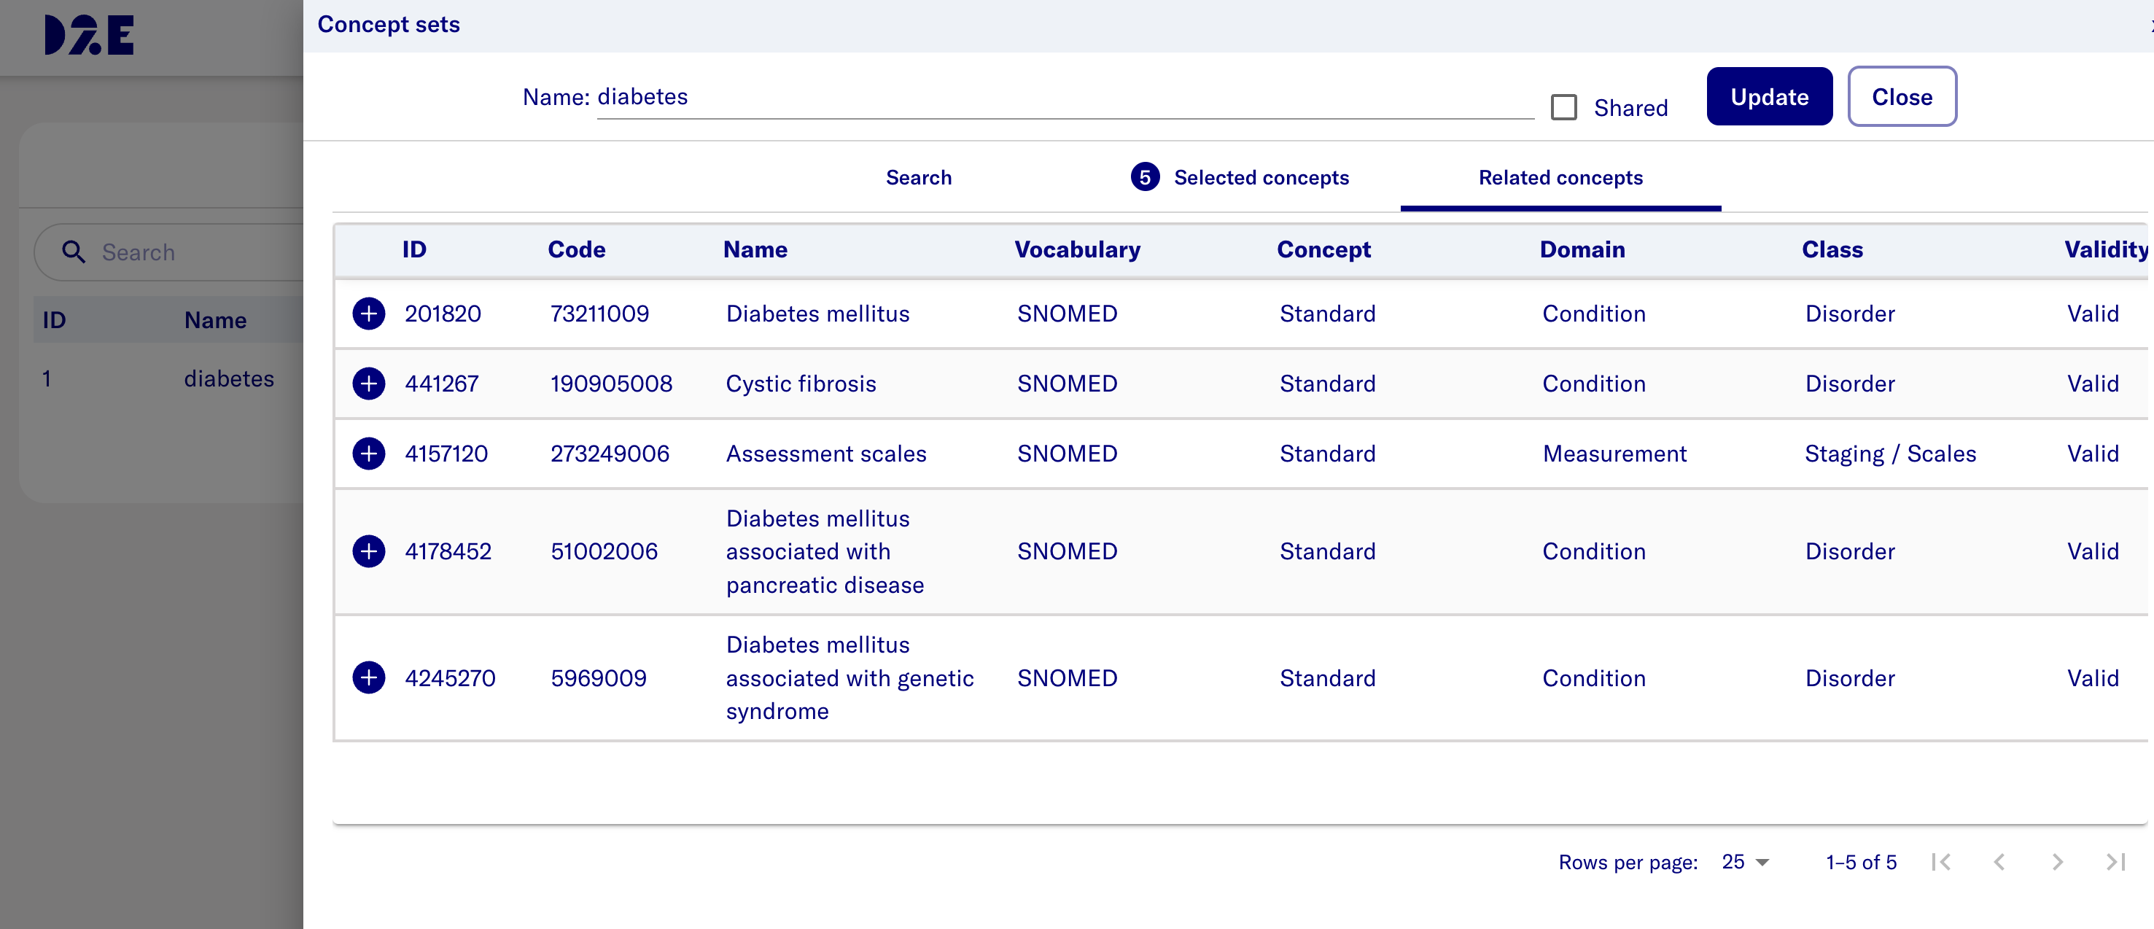Go to previous page arrow
This screenshot has height=929, width=2154.
tap(1999, 862)
